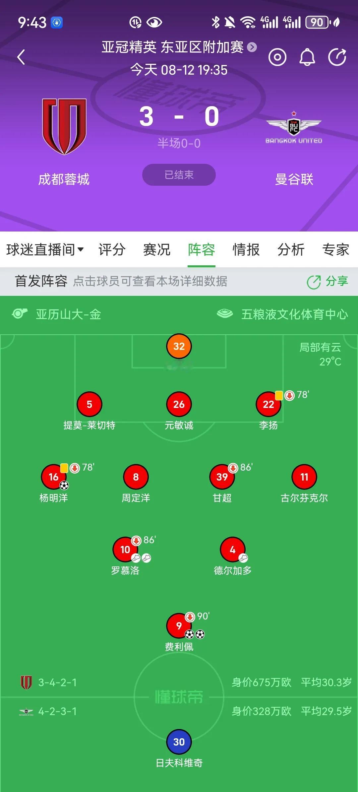Tap the share arrow icon in header
This screenshot has width=358, height=792.
337,57
